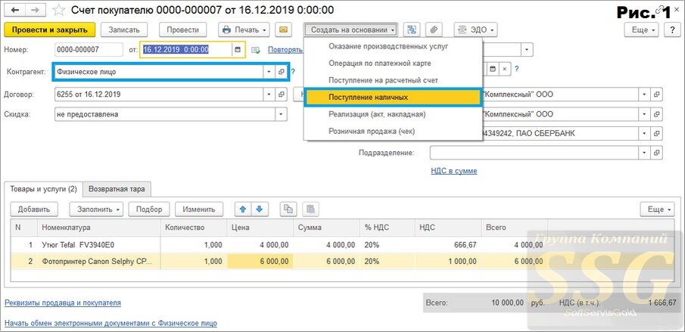Open the Заполнить dropdown button
The height and width of the screenshot is (332, 685).
pos(96,209)
